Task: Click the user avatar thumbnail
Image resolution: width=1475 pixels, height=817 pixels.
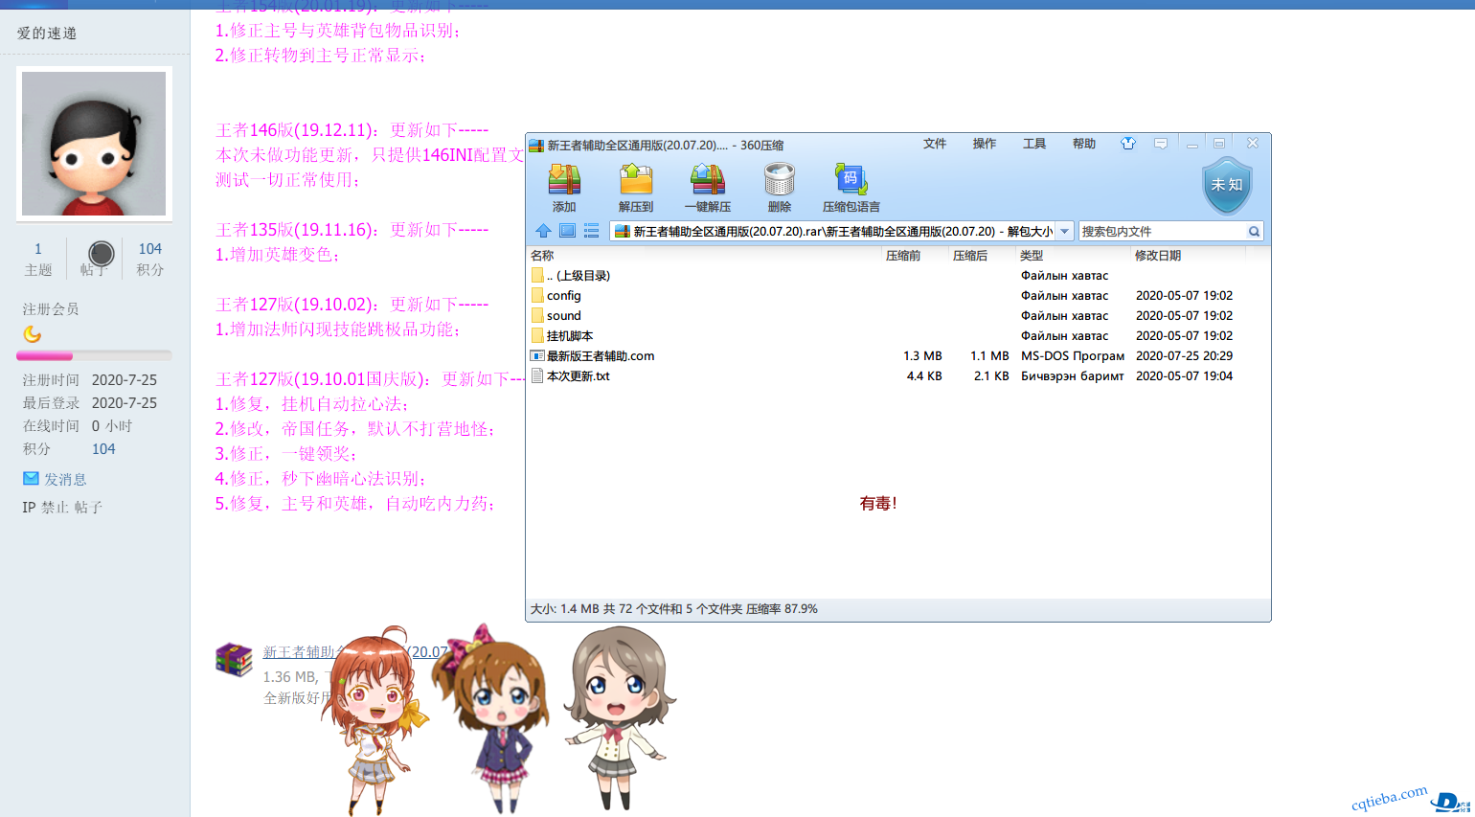Action: [94, 144]
